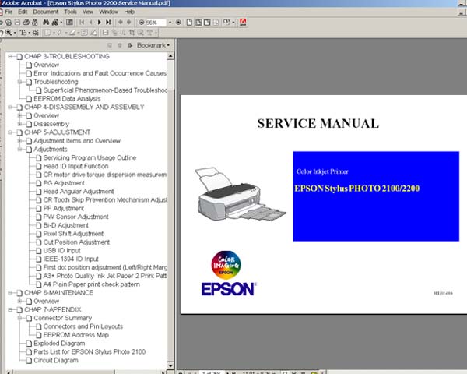467x374 pixels.
Task: Open the View menu
Action: 88,12
